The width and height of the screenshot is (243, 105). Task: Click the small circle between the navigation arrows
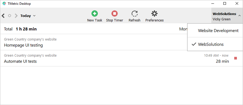[x=10, y=16]
